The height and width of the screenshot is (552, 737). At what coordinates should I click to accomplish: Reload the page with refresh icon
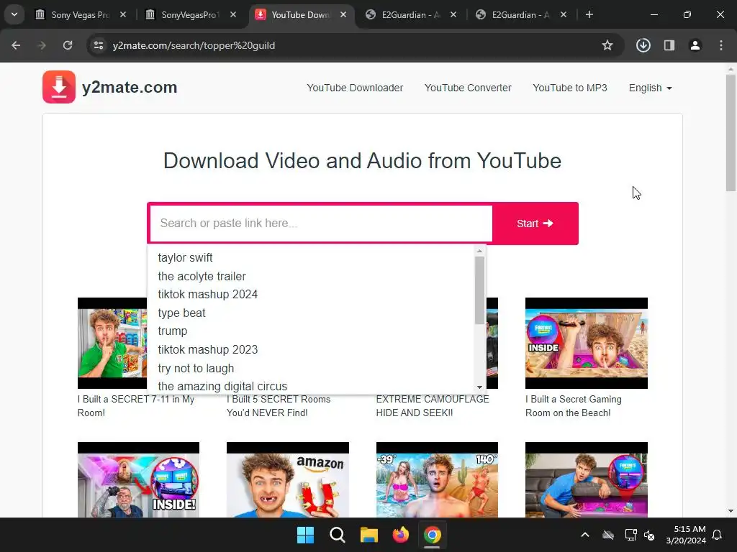tap(68, 45)
